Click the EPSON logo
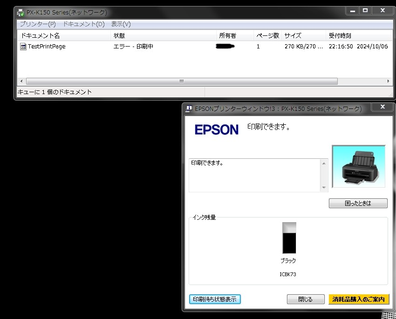The width and height of the screenshot is (396, 319). click(x=217, y=129)
